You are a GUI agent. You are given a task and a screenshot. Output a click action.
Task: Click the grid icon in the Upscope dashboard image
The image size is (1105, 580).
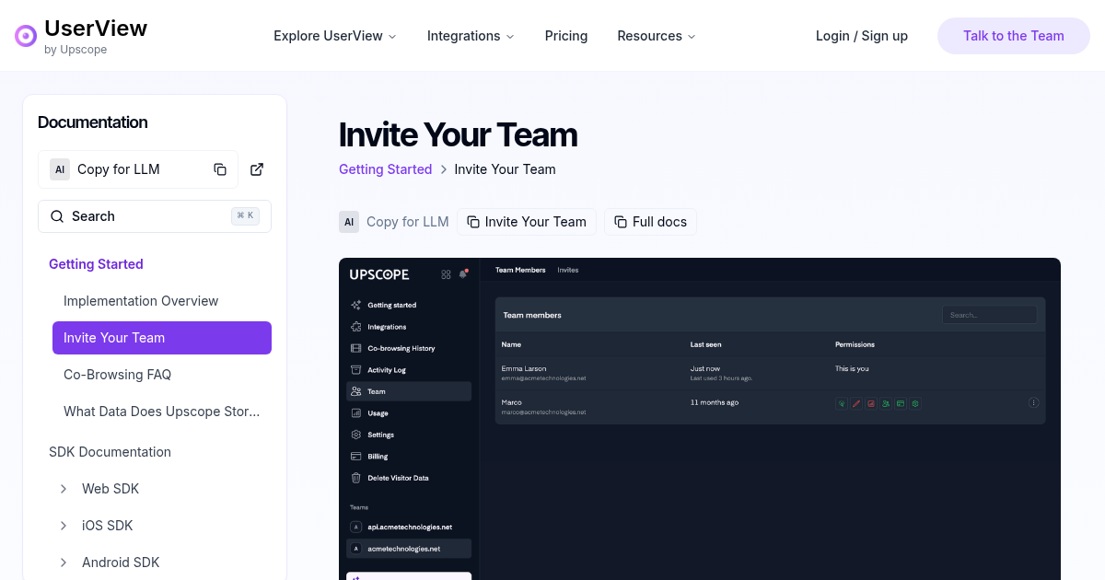[447, 274]
